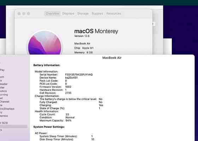Select the Graphics/Displays sidebar item
This screenshot has height=141, width=198.
[7, 109]
